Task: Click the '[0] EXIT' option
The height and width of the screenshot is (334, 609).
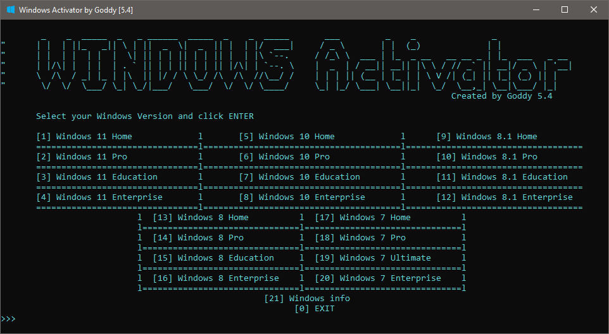Action: (315, 309)
